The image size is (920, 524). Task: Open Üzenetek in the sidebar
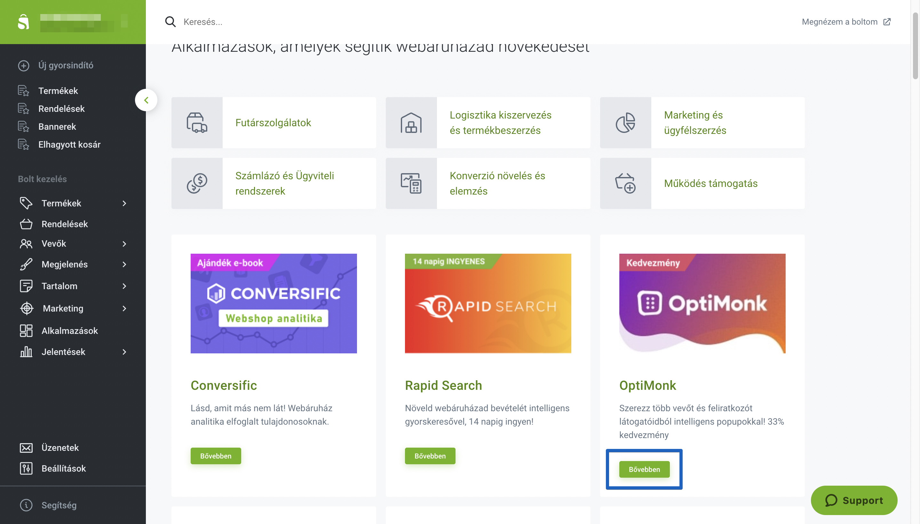tap(60, 448)
